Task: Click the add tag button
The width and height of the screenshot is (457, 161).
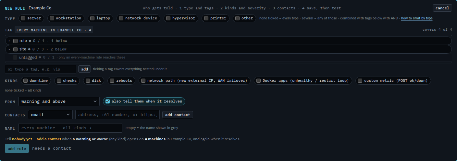Action: pos(84,69)
